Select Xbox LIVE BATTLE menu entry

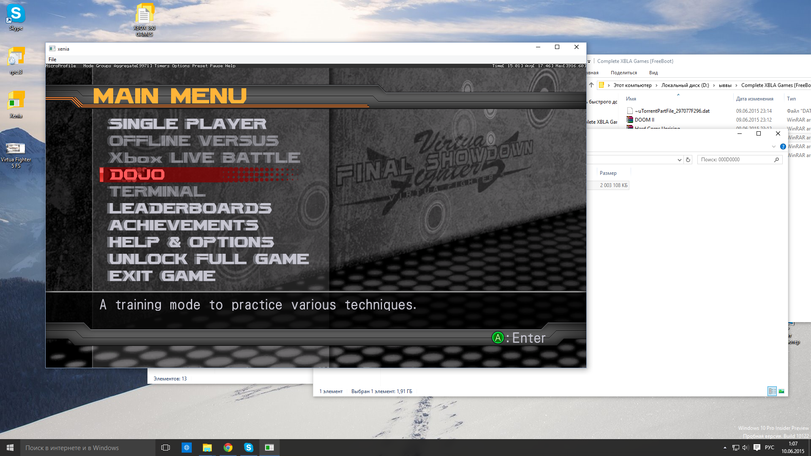pyautogui.click(x=204, y=157)
